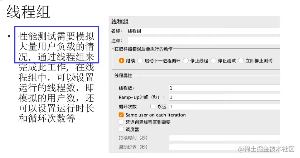Select 立即停止测试 radio option

(241, 61)
